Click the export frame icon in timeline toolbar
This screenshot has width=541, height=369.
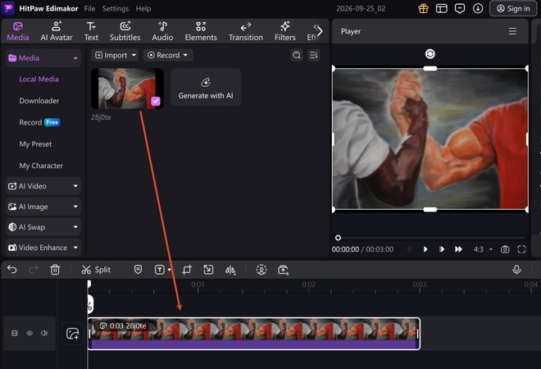click(x=284, y=270)
